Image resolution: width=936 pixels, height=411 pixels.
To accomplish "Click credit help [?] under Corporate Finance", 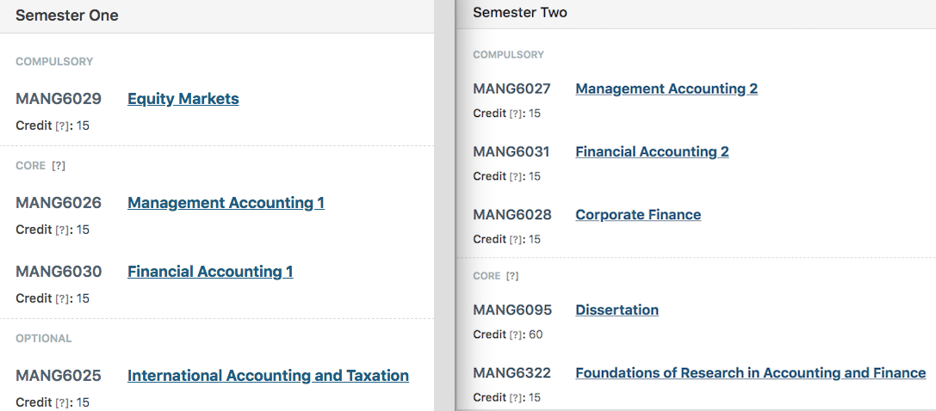I will click(x=516, y=239).
